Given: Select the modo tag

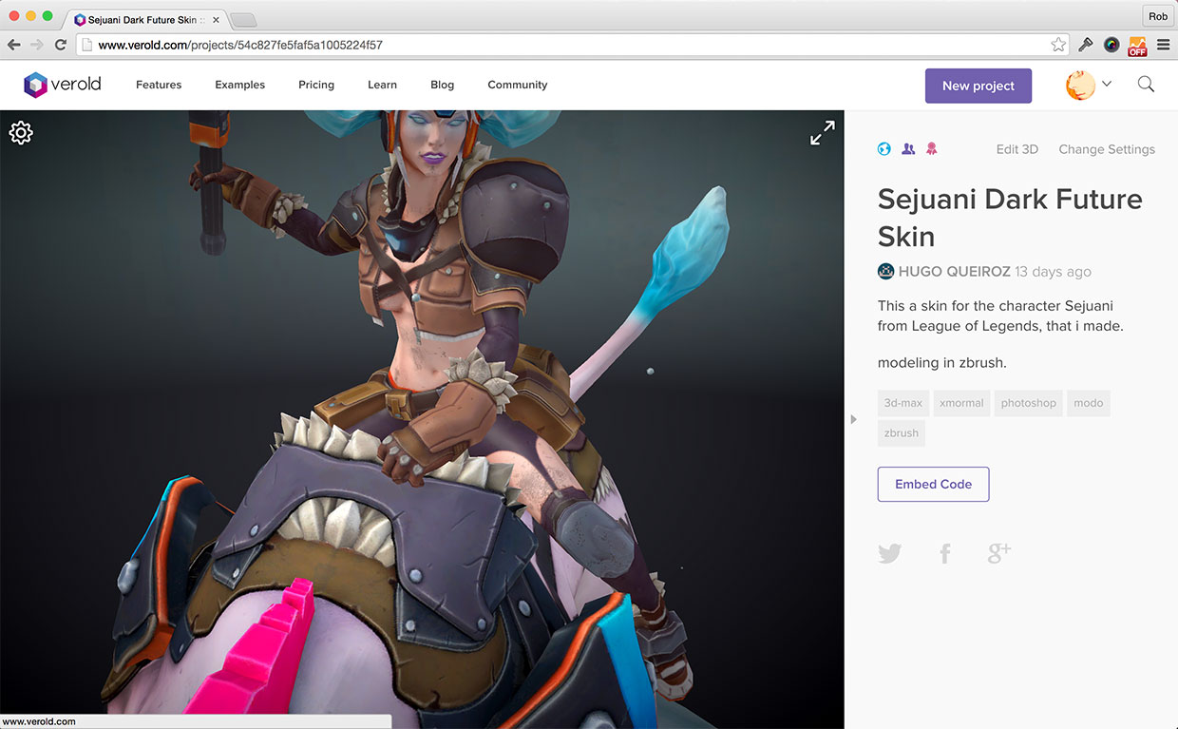Looking at the screenshot, I should coord(1089,403).
